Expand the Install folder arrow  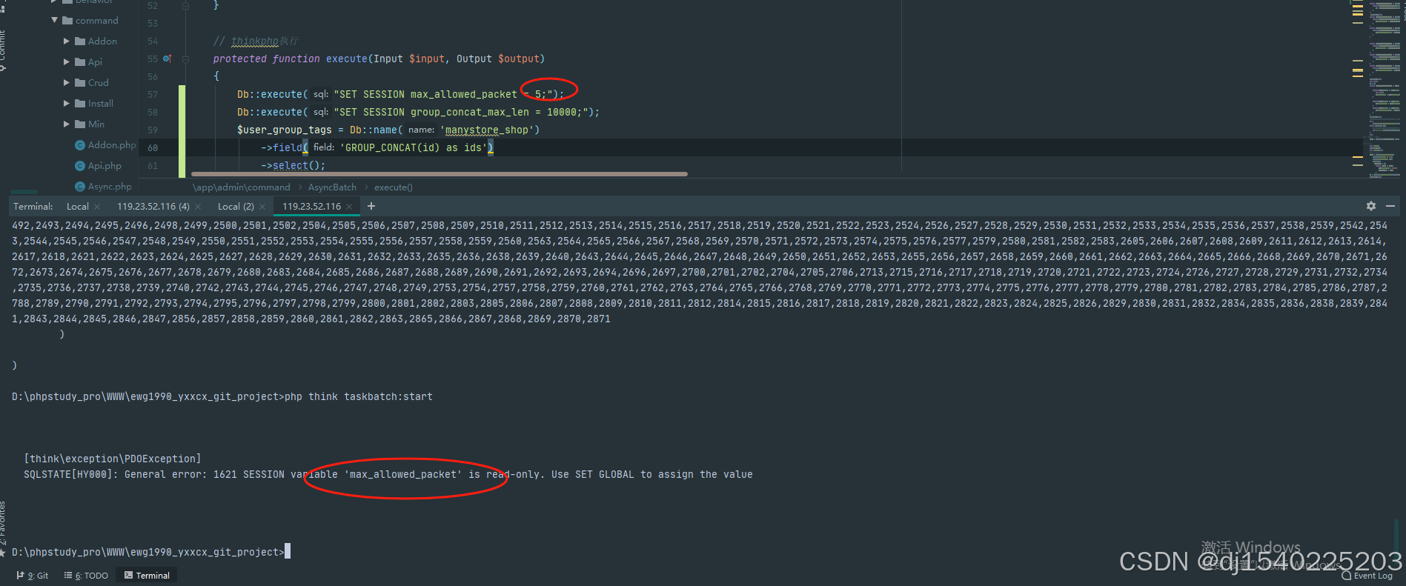pos(67,103)
